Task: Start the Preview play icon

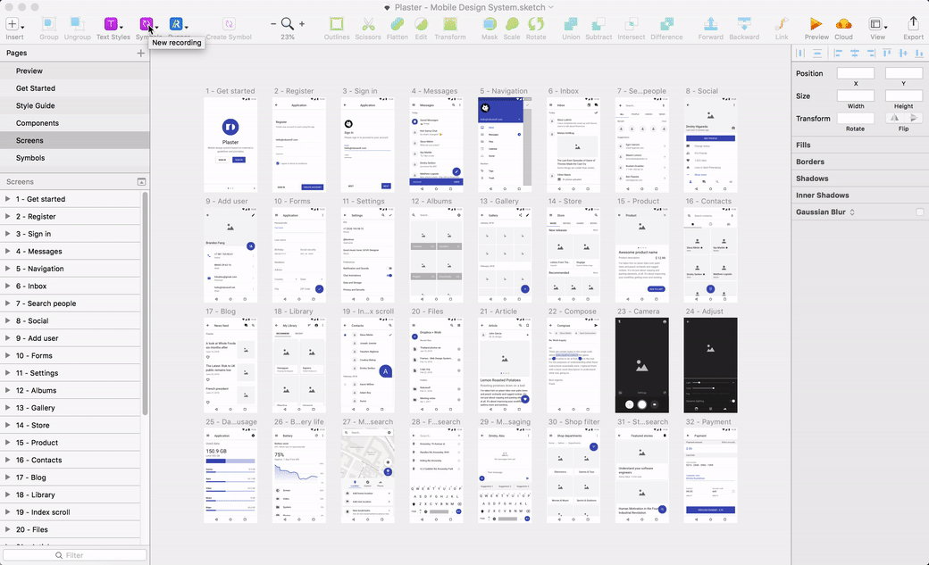Action: (816, 24)
